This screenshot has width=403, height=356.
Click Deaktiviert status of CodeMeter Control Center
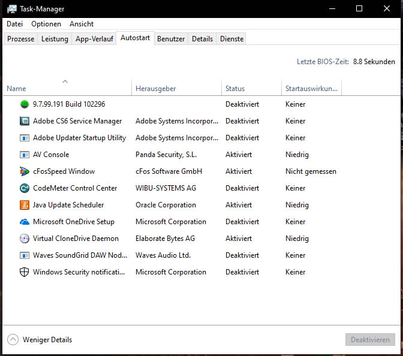coord(242,188)
